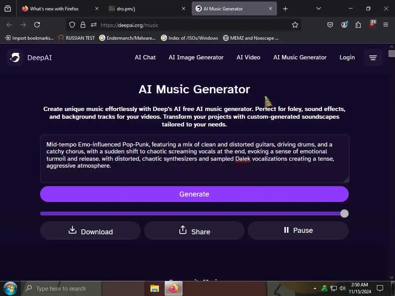395x296 pixels.
Task: Click the prompt textarea resize grip
Action: pos(346,180)
